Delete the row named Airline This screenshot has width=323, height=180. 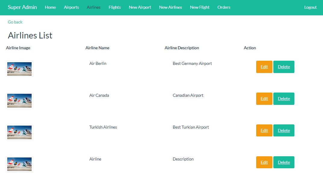[284, 162]
